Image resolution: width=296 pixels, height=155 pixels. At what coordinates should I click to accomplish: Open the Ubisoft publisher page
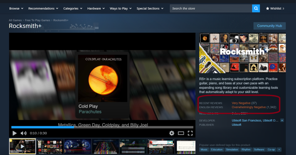tap(236, 125)
